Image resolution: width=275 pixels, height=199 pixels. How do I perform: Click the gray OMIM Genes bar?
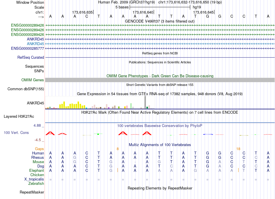tap(160, 80)
